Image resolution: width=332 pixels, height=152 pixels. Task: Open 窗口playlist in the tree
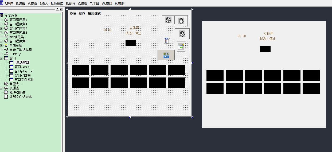point(24,71)
